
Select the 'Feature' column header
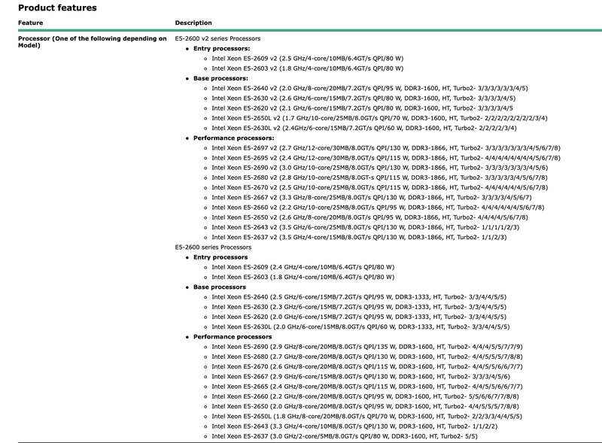pyautogui.click(x=30, y=23)
